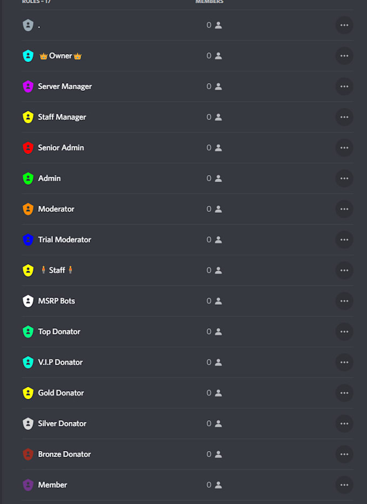Open the options menu for Silver Donator
This screenshot has width=367, height=504.
344,424
